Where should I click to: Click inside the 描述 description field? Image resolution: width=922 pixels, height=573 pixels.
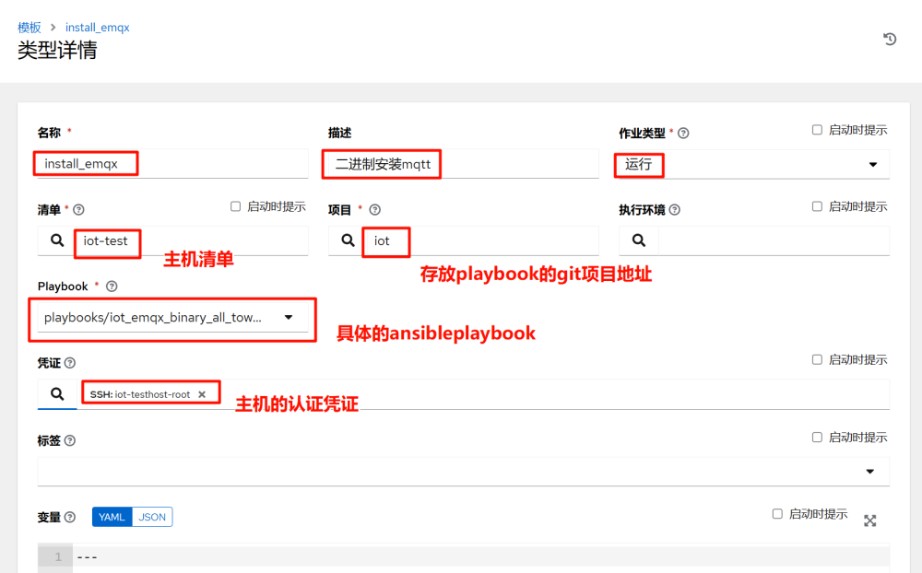tap(461, 164)
